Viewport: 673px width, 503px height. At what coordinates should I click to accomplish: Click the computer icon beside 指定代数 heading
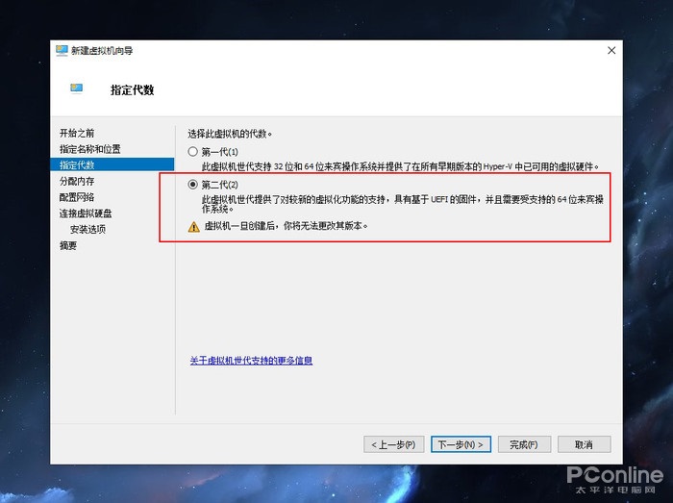76,88
